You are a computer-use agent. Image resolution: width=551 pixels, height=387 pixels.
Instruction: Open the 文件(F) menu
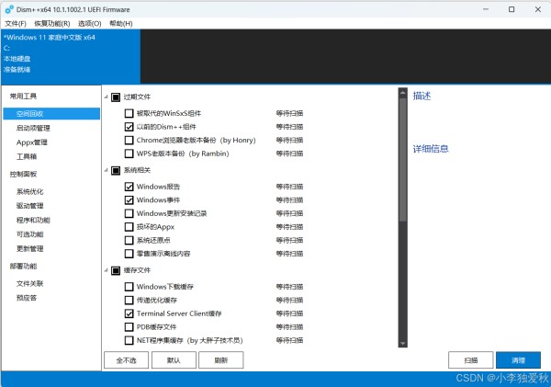[x=16, y=24]
